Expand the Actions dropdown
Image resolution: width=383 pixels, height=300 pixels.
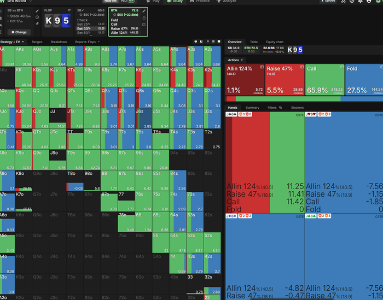[235, 60]
